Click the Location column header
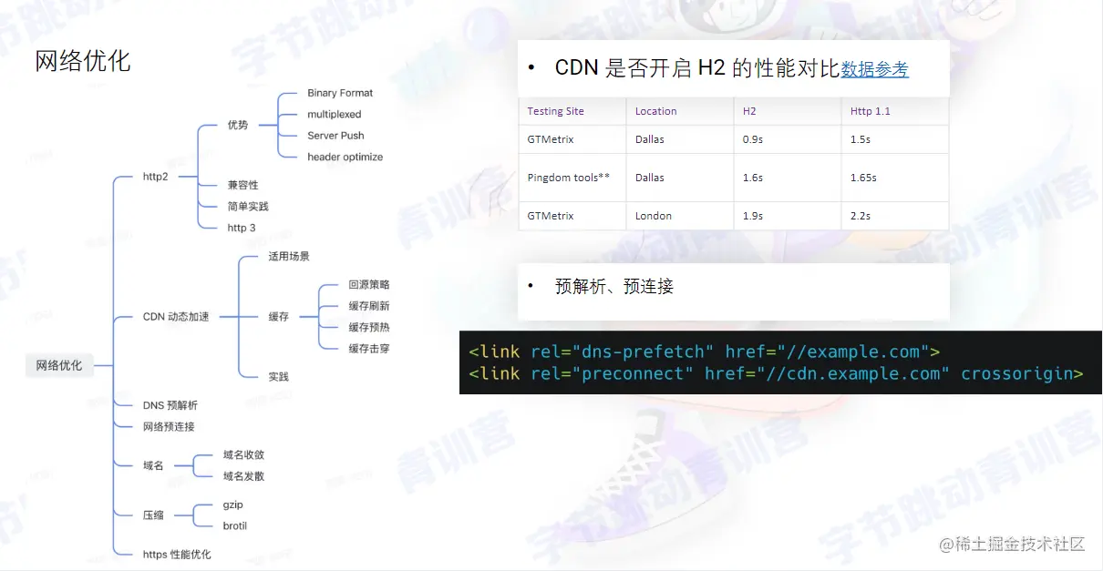This screenshot has height=571, width=1103. point(656,111)
